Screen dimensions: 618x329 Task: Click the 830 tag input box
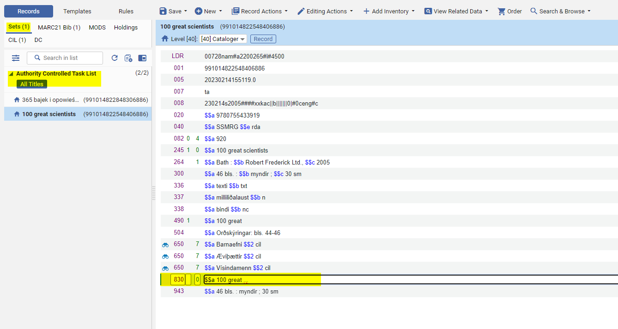[177, 280]
